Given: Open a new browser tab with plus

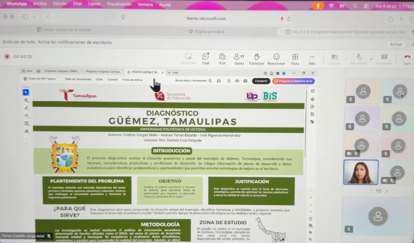Looking at the screenshot, I should pyautogui.click(x=401, y=19).
